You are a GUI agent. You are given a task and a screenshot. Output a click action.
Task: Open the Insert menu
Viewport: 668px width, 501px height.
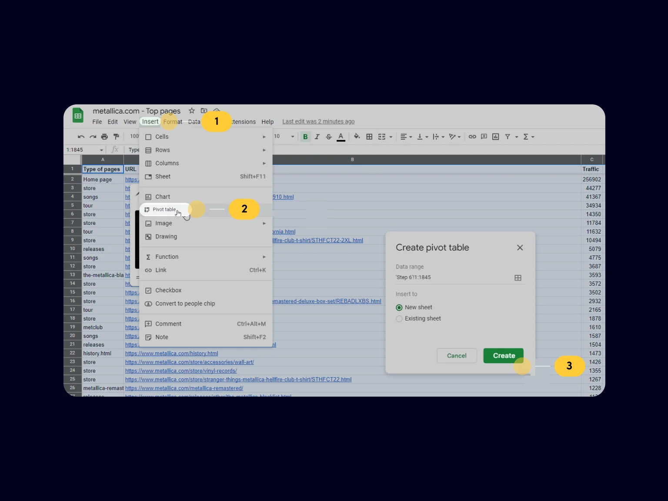[x=150, y=122]
